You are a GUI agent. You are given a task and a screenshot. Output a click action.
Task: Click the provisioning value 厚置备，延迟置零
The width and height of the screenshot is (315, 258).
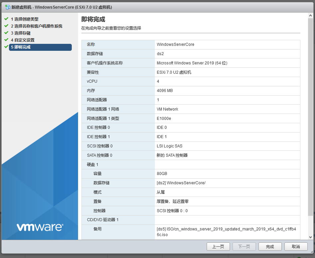click(x=173, y=202)
